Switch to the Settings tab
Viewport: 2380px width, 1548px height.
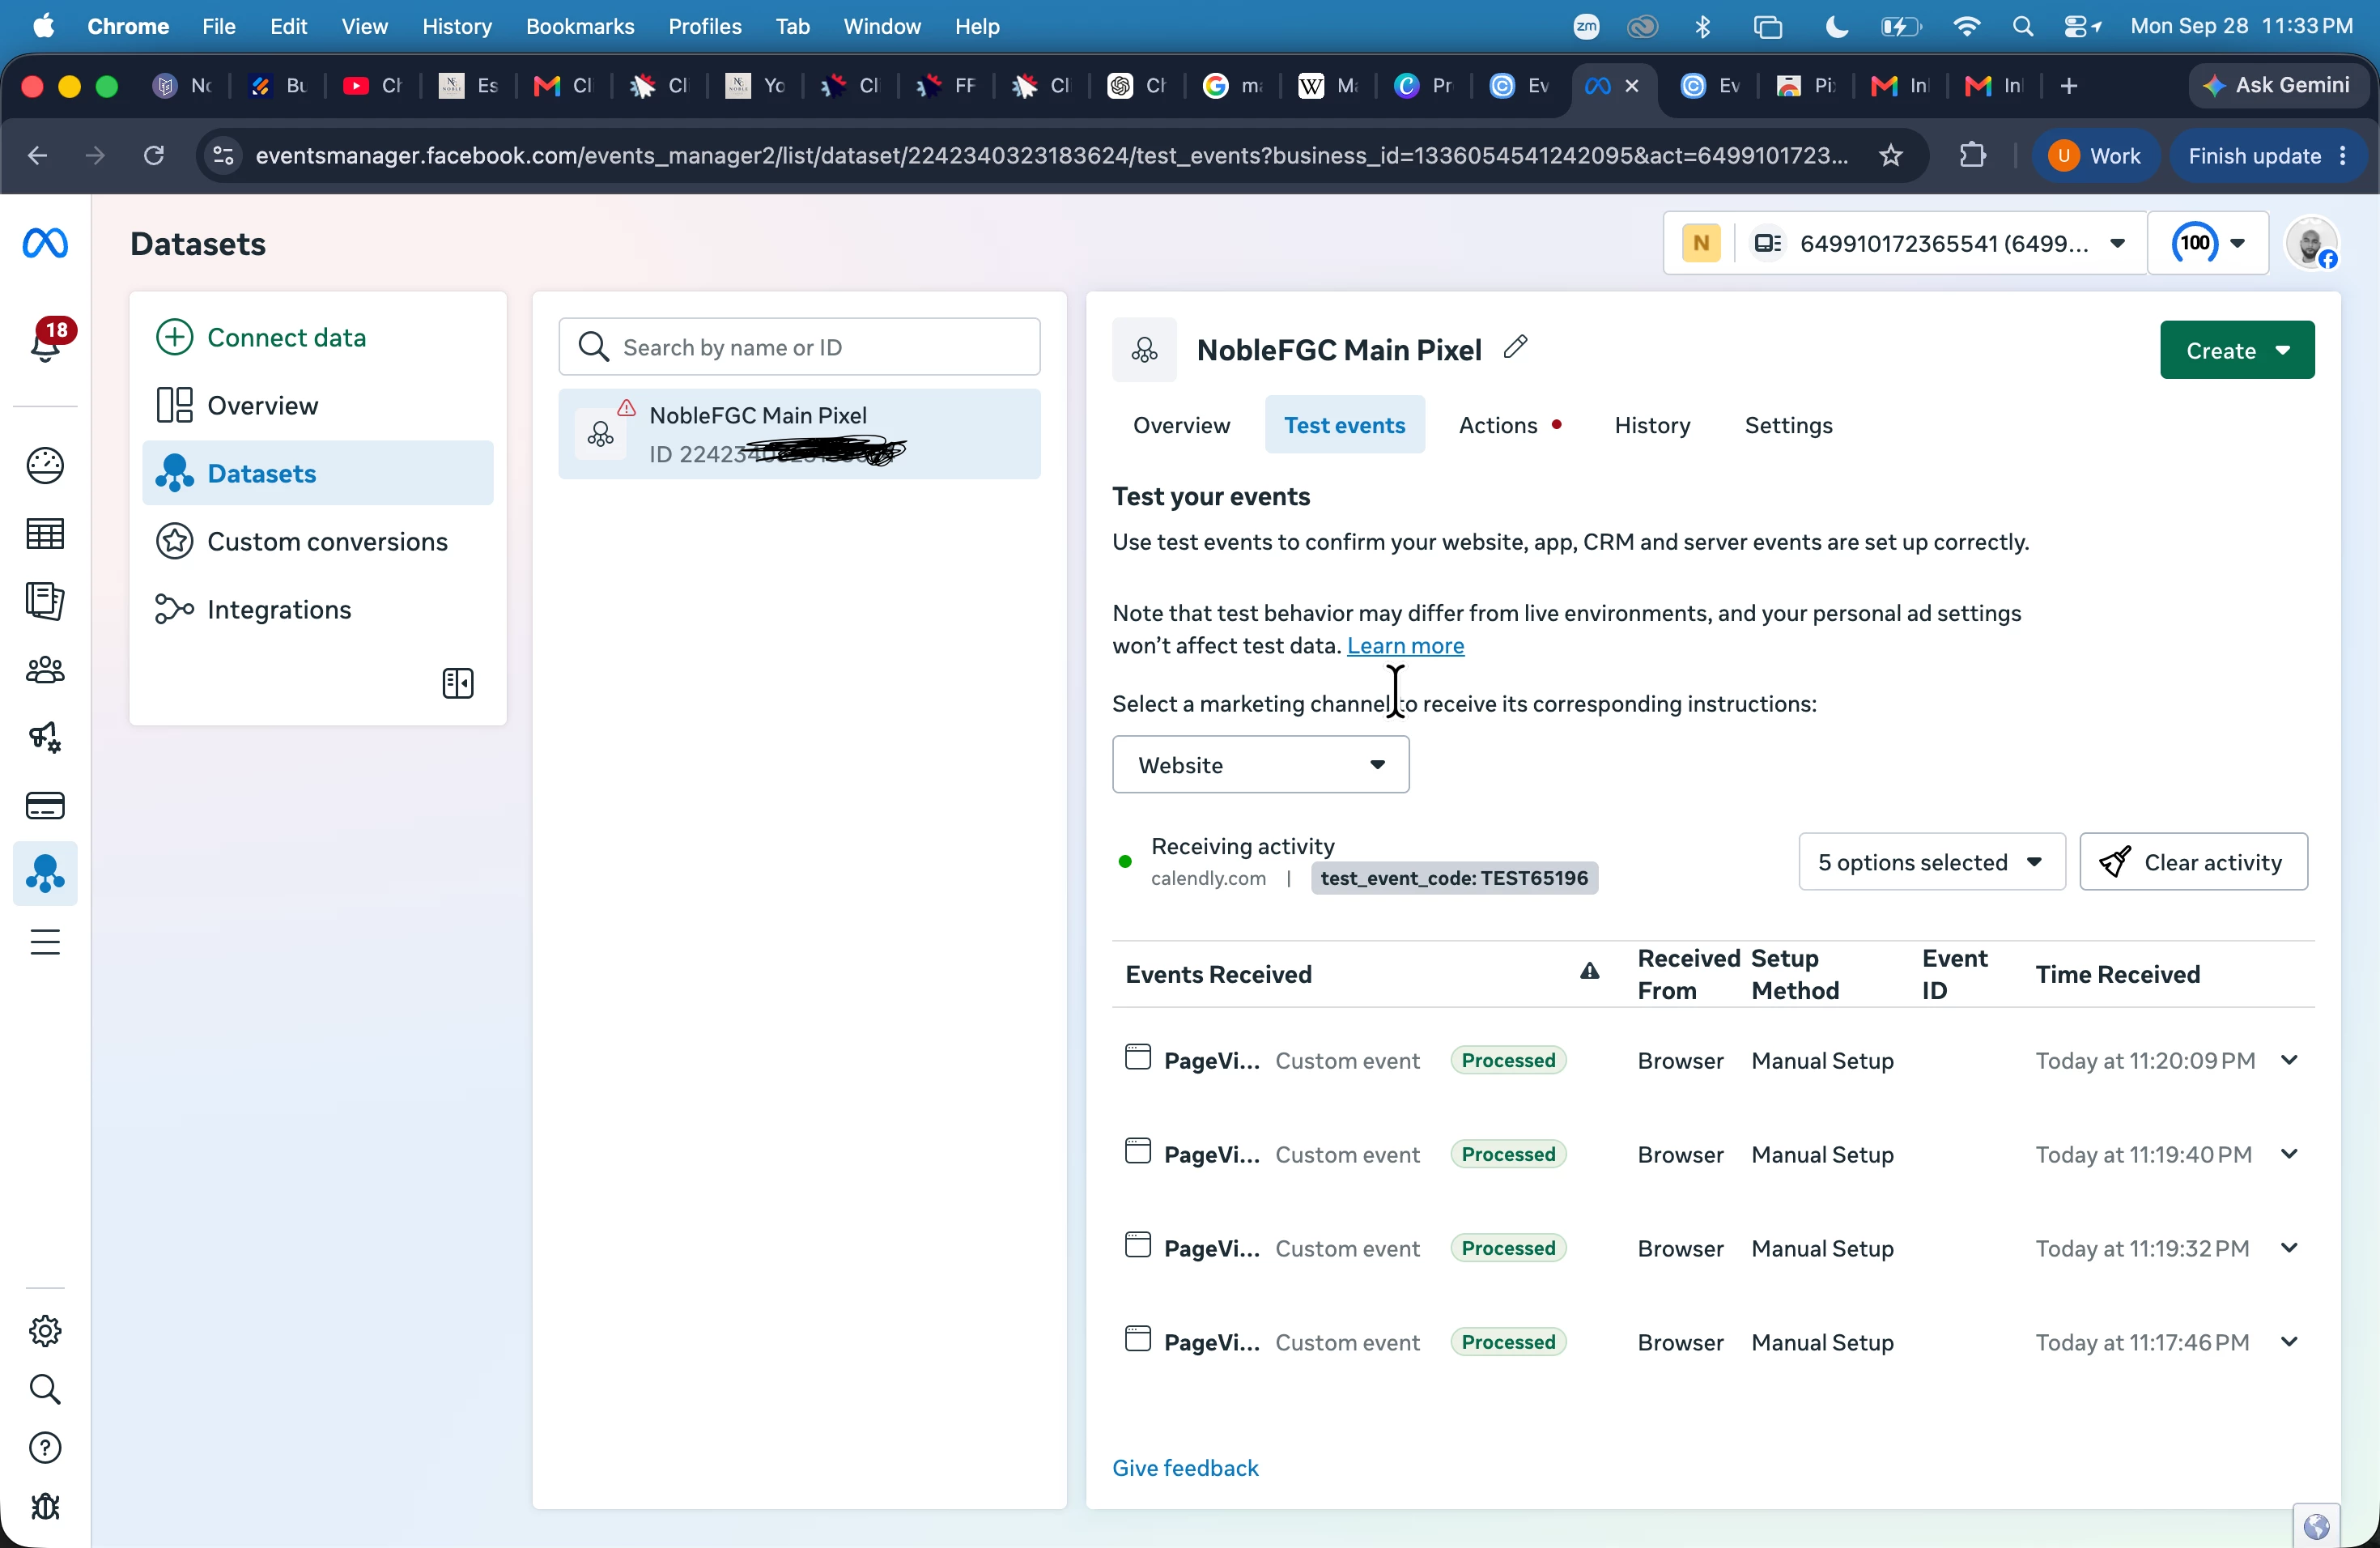(1788, 425)
